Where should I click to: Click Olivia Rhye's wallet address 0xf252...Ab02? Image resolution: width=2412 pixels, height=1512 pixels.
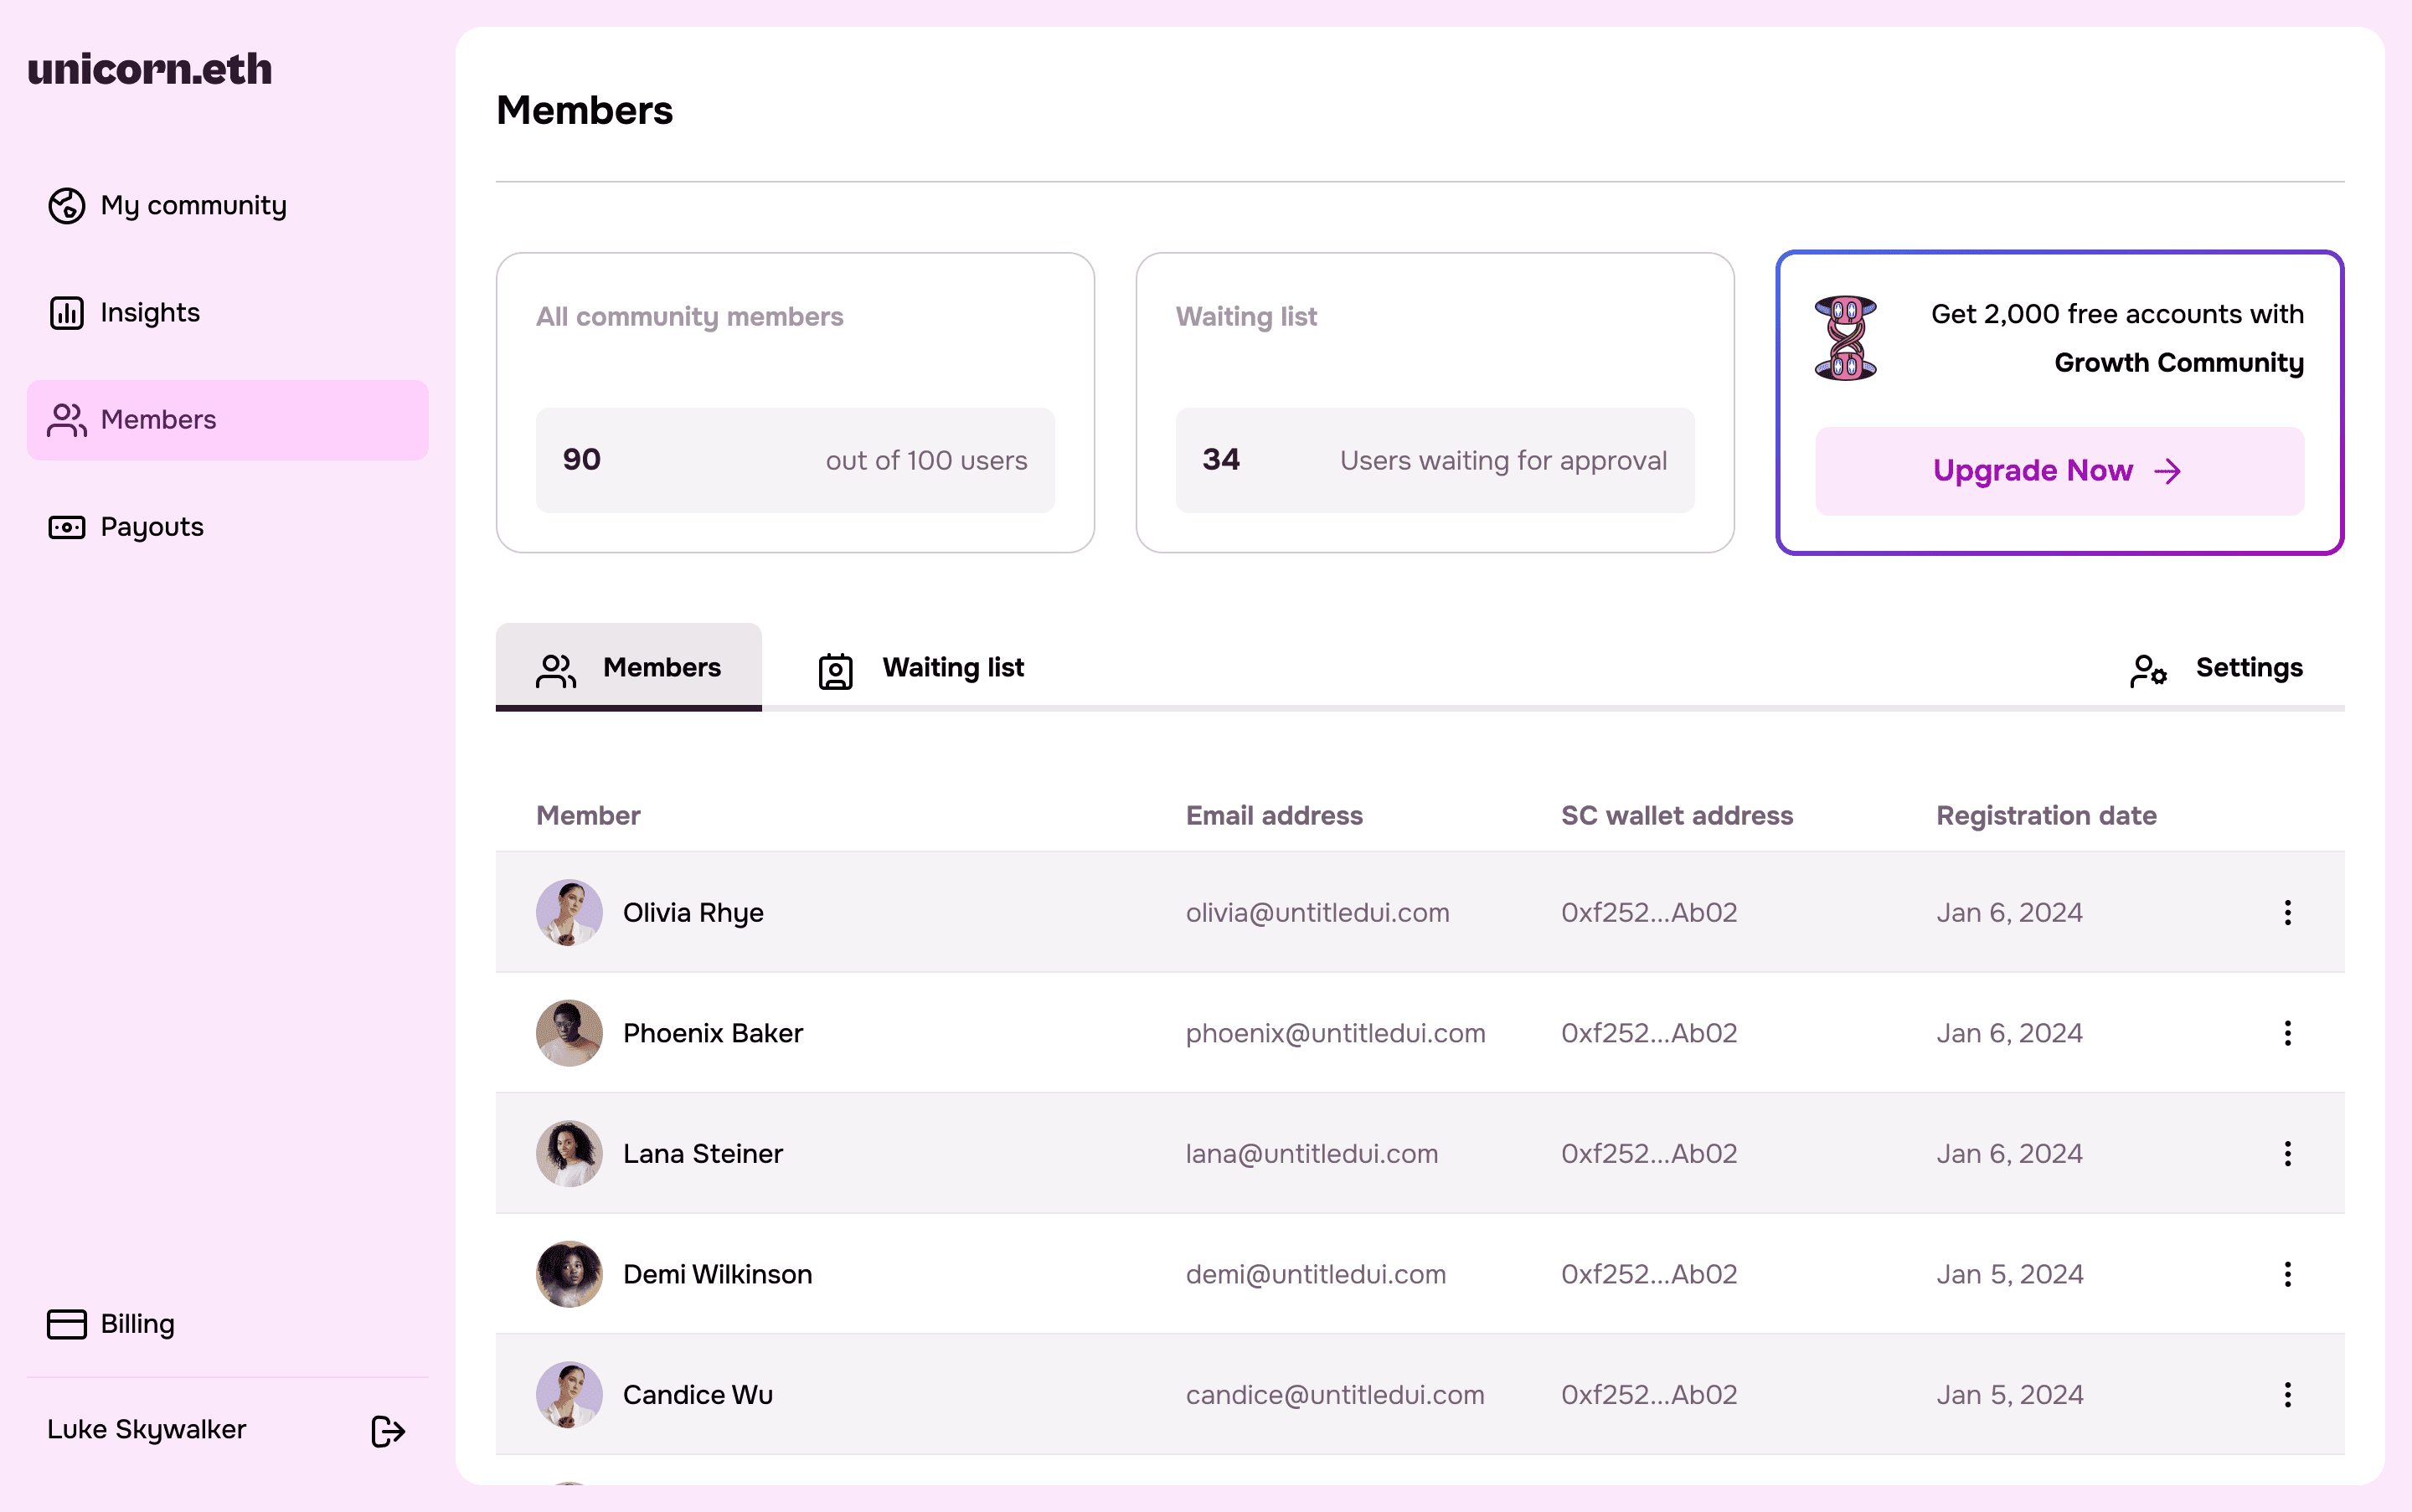(x=1649, y=912)
